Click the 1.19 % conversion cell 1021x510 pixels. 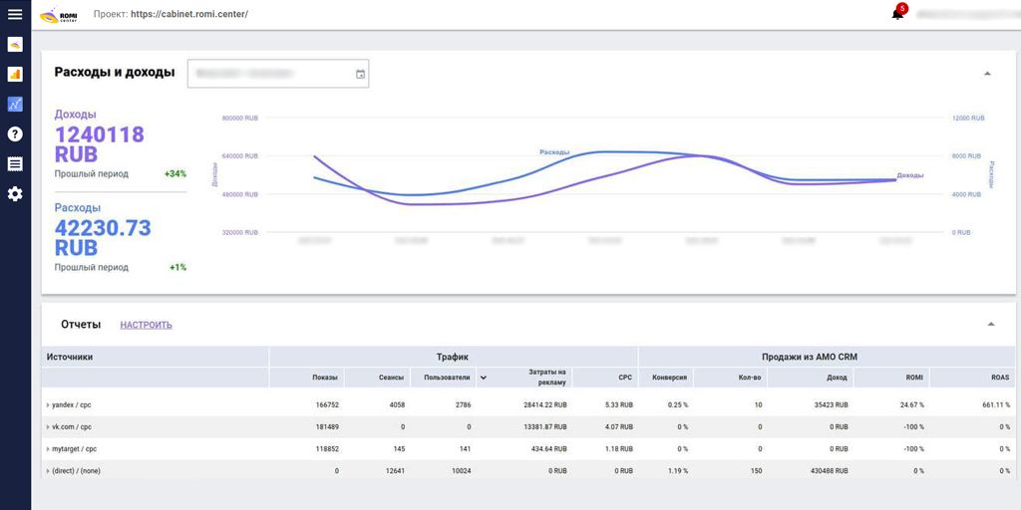[677, 470]
